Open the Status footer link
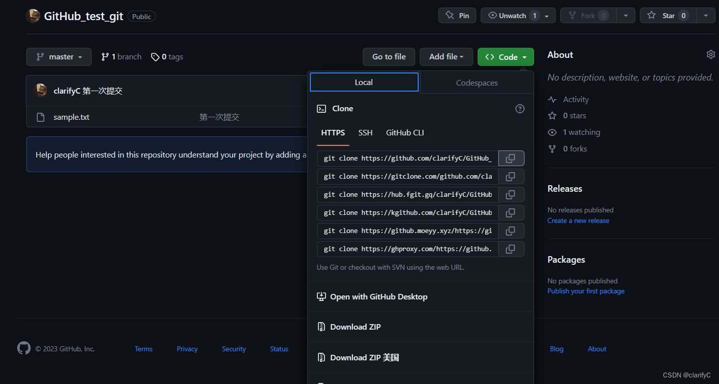Image resolution: width=719 pixels, height=384 pixels. tap(279, 349)
